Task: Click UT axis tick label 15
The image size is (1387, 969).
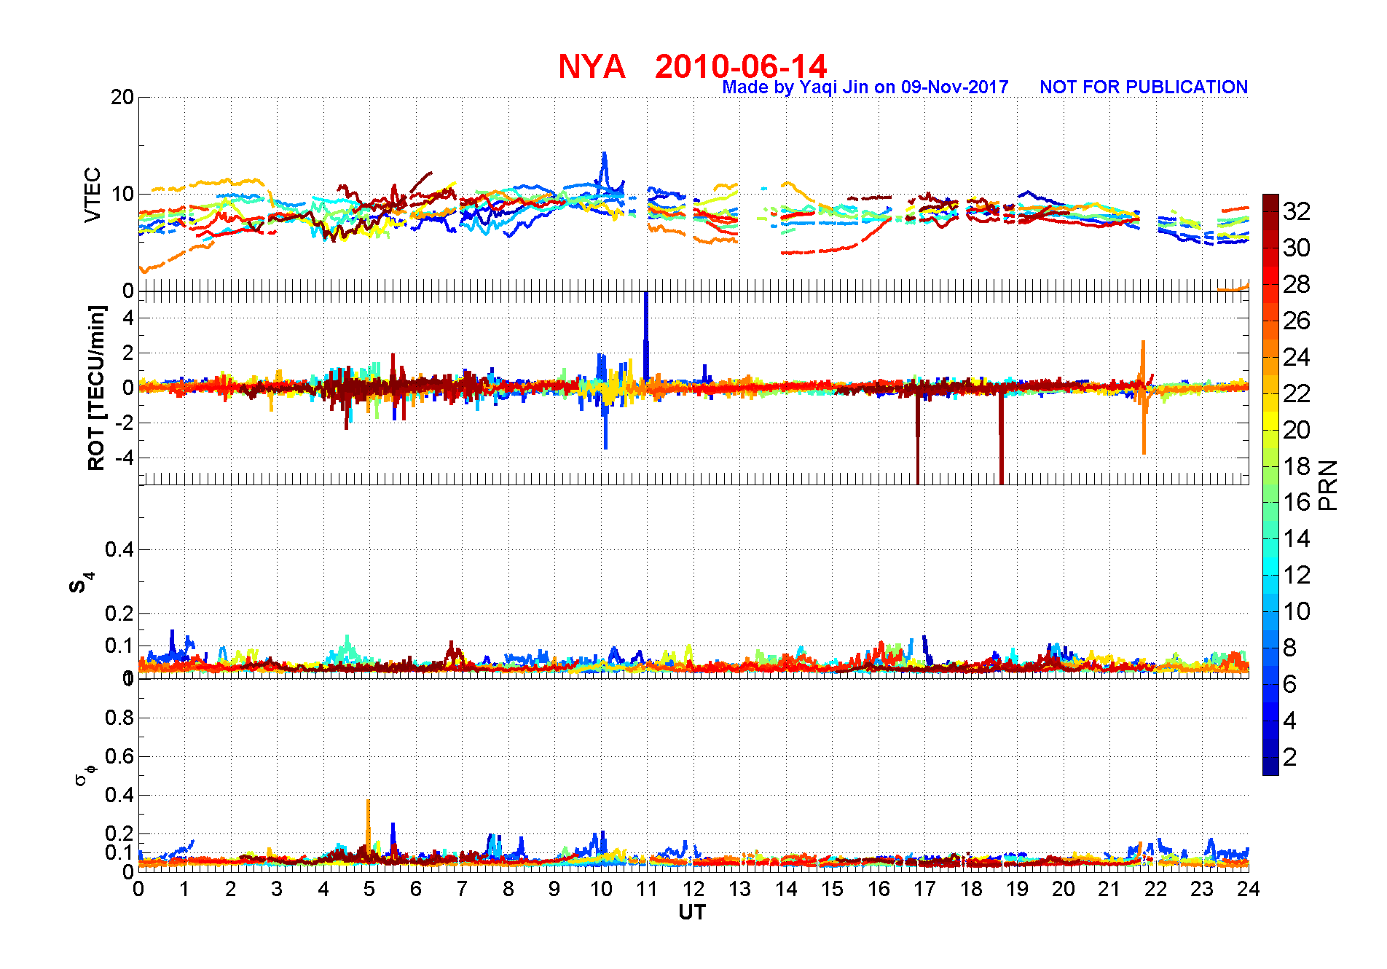Action: tap(832, 889)
